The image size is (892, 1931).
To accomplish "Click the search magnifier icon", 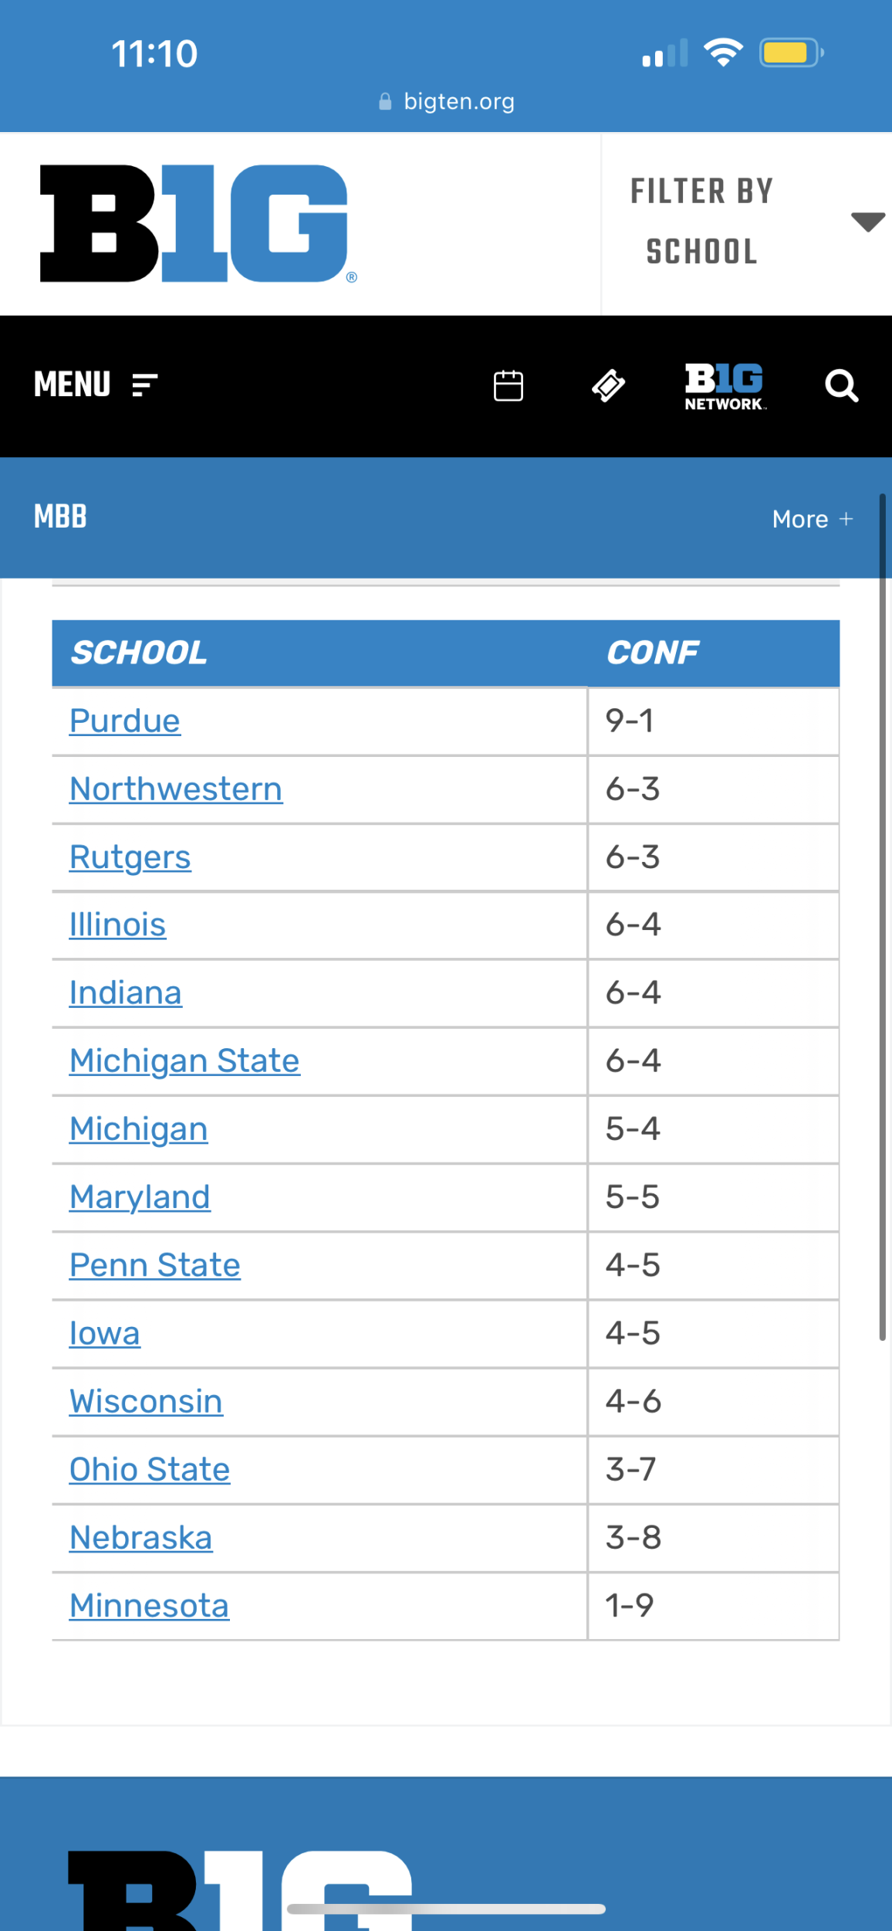I will coord(841,385).
